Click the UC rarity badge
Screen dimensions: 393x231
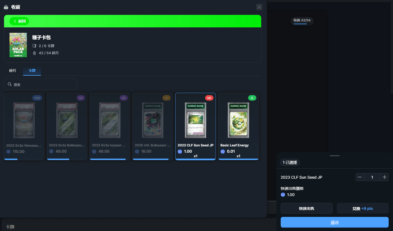click(209, 98)
